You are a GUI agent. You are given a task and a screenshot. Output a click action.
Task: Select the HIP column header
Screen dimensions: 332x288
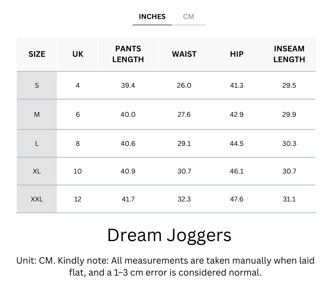pyautogui.click(x=236, y=54)
